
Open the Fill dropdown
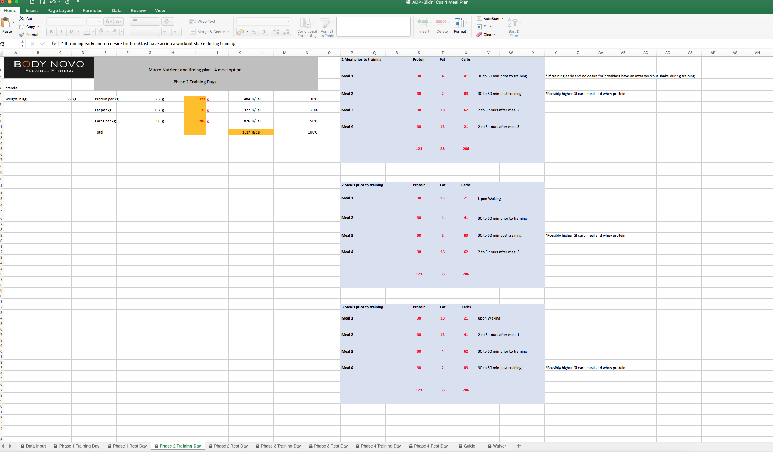pyautogui.click(x=484, y=27)
